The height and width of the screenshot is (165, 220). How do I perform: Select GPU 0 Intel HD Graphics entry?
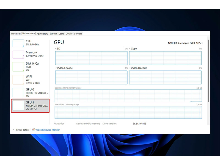30,92
